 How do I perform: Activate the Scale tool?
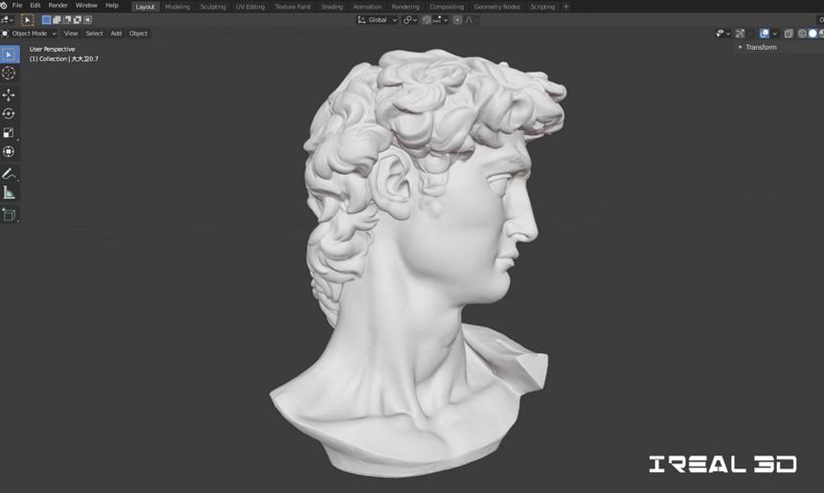coord(9,133)
